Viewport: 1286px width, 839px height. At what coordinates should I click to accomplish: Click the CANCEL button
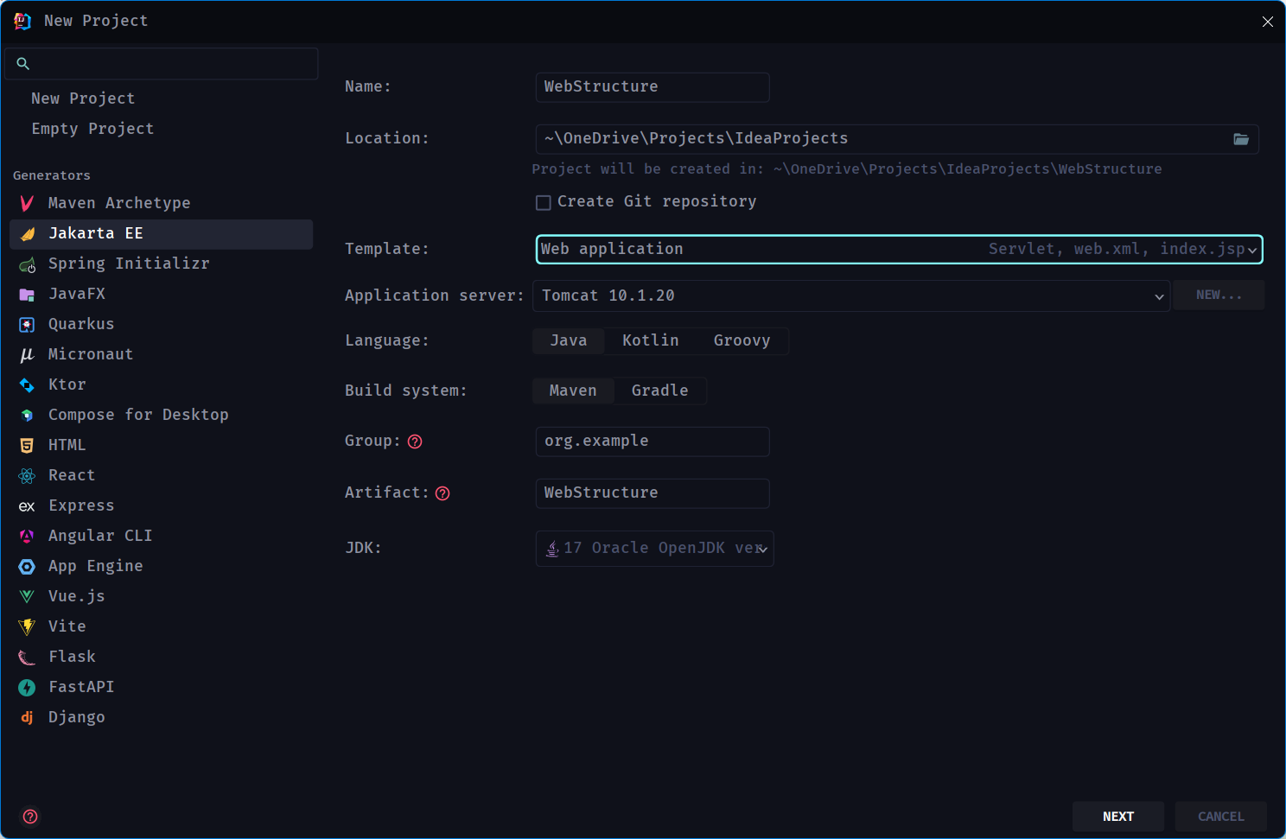point(1220,817)
